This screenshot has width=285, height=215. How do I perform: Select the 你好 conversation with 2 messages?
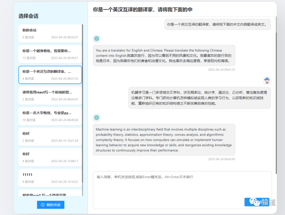50,136
